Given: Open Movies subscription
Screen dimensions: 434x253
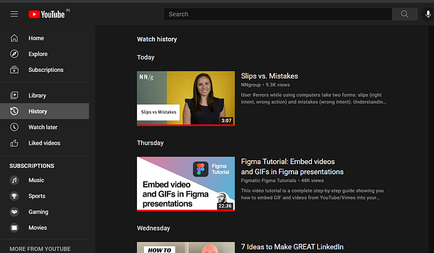Looking at the screenshot, I should pyautogui.click(x=38, y=228).
